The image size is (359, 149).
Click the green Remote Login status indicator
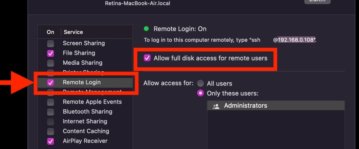click(x=146, y=29)
